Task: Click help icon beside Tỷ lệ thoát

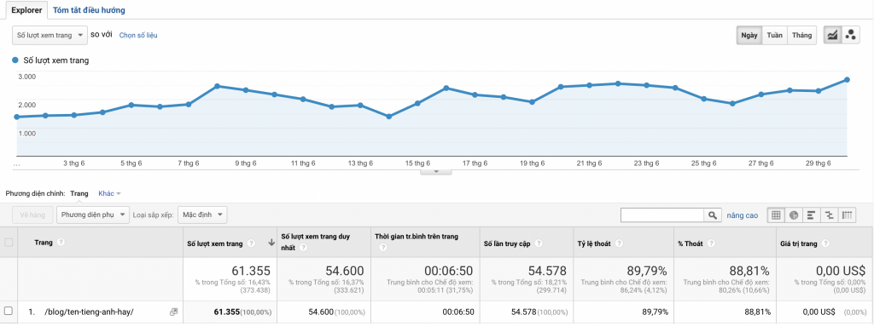Action: (x=620, y=243)
